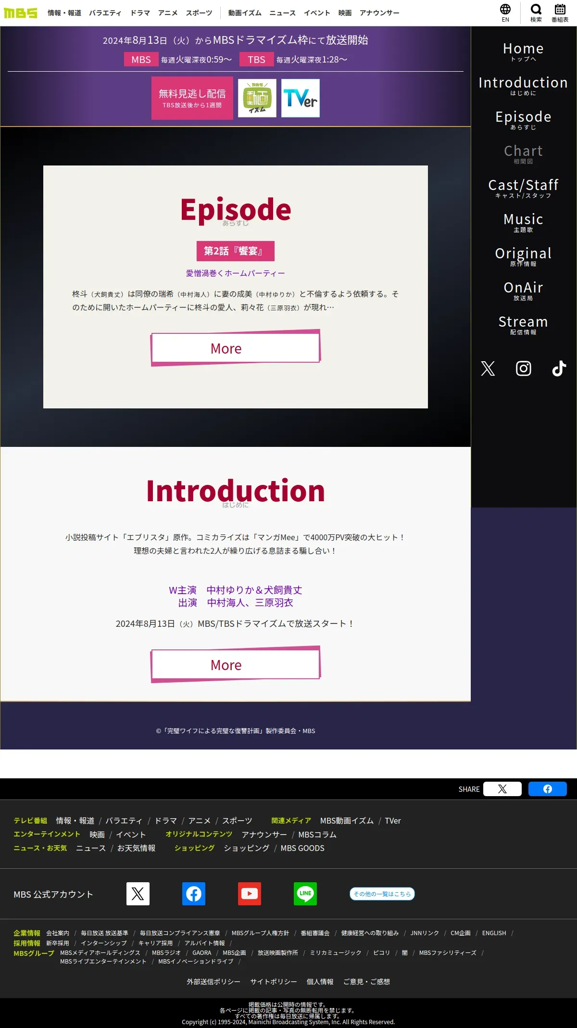Screen dimensions: 577x1028
Task: Go to Cast/Staff in the sidebar
Action: (523, 188)
